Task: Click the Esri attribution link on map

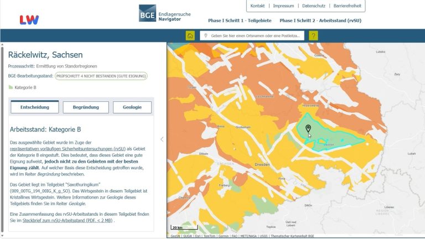Action: (198, 236)
